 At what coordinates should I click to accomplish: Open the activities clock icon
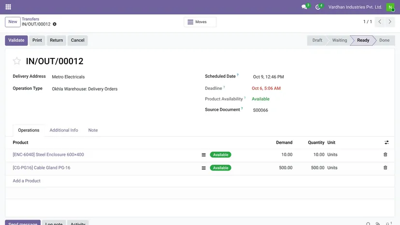tap(317, 7)
